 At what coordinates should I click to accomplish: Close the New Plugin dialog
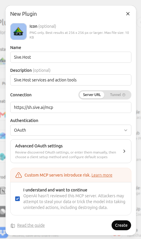(x=128, y=14)
